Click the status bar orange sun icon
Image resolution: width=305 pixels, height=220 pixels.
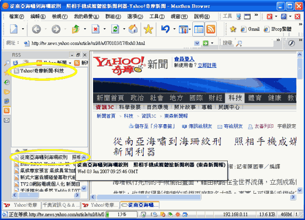pyautogui.click(x=178, y=215)
